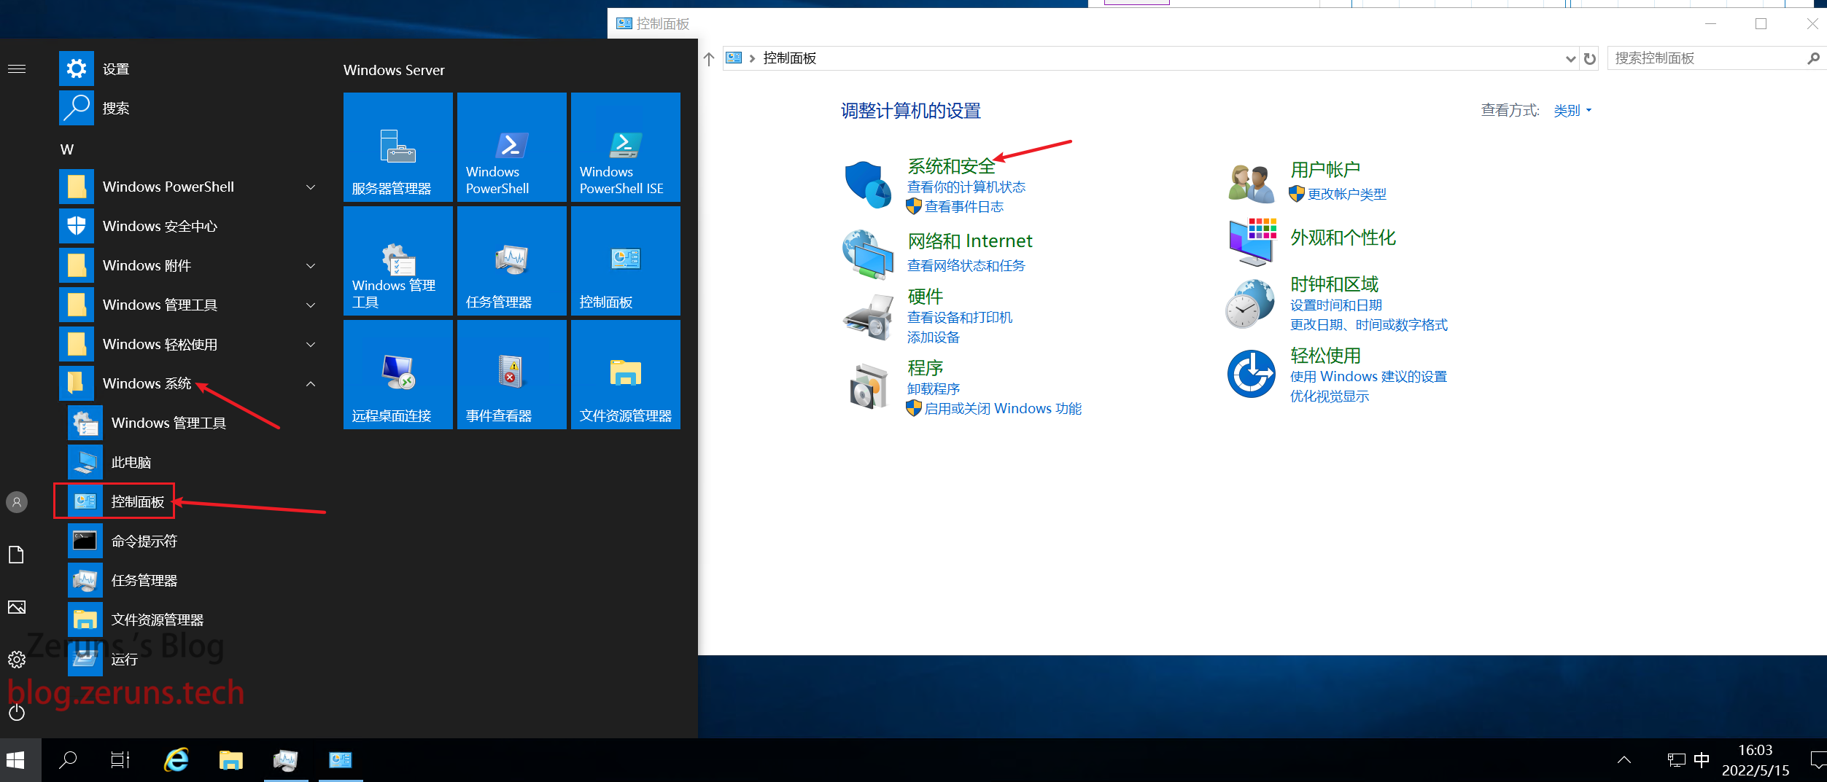Click 启用或关闭 Windows 功能 link
This screenshot has width=1827, height=782.
[x=1003, y=409]
